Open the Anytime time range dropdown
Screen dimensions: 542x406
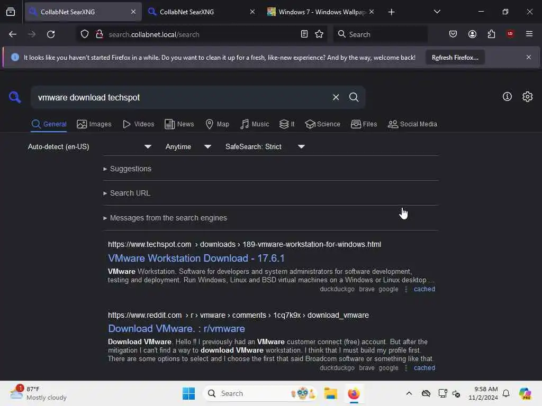pyautogui.click(x=188, y=147)
